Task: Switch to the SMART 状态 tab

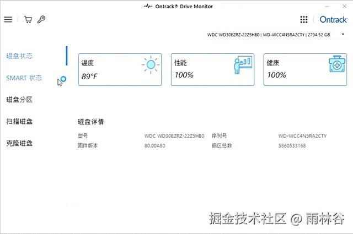Action: [x=24, y=78]
